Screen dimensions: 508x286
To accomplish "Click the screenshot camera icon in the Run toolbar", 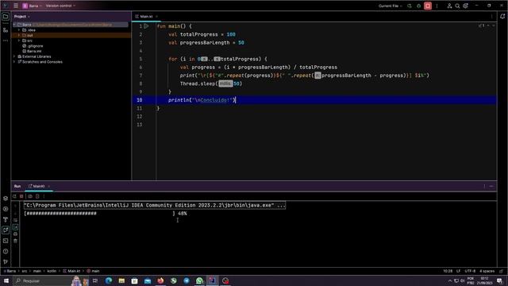I will tap(30, 196).
